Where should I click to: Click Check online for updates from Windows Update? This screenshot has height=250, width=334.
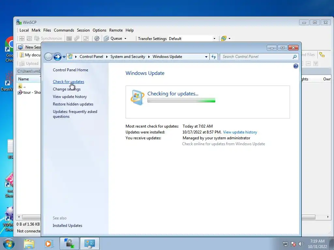(x=223, y=144)
